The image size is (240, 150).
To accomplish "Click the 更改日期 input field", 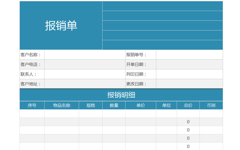I will coord(189,84).
